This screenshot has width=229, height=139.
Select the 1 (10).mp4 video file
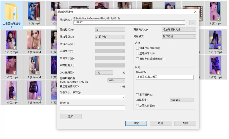11,42
